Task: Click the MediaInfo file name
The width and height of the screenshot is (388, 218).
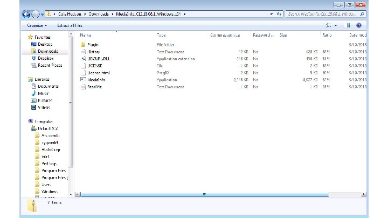Action: point(96,80)
